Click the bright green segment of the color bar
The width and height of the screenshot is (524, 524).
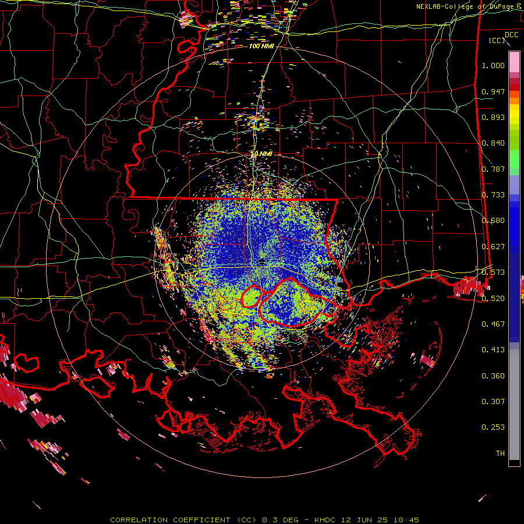tap(514, 159)
